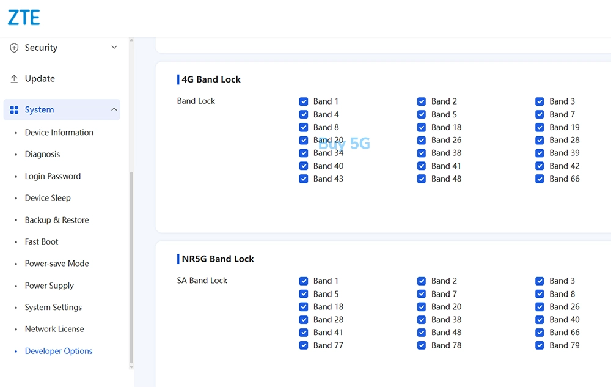Uncheck NR5G SA Band 79 checkbox
This screenshot has height=387, width=611.
540,345
